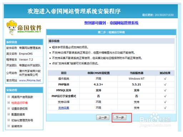
Task: Click the 当前服务器 column header
Action: point(137,73)
